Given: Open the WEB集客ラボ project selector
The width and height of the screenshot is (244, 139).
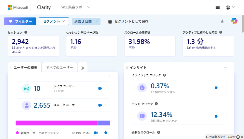Looking at the screenshot, I should coord(76,7).
